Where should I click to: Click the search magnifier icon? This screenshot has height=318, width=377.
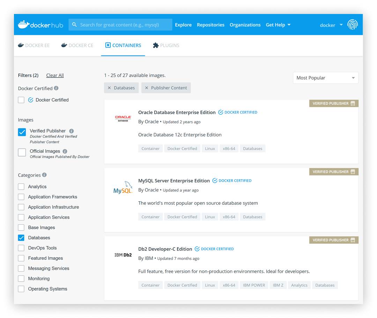click(x=74, y=24)
